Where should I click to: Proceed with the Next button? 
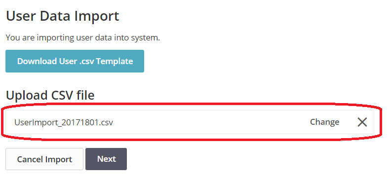(106, 159)
